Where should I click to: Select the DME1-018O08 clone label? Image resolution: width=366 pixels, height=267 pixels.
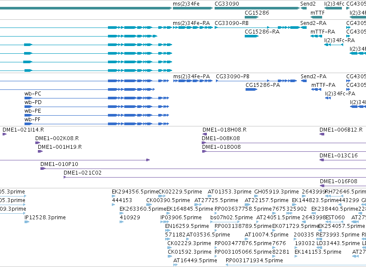pyautogui.click(x=221, y=147)
